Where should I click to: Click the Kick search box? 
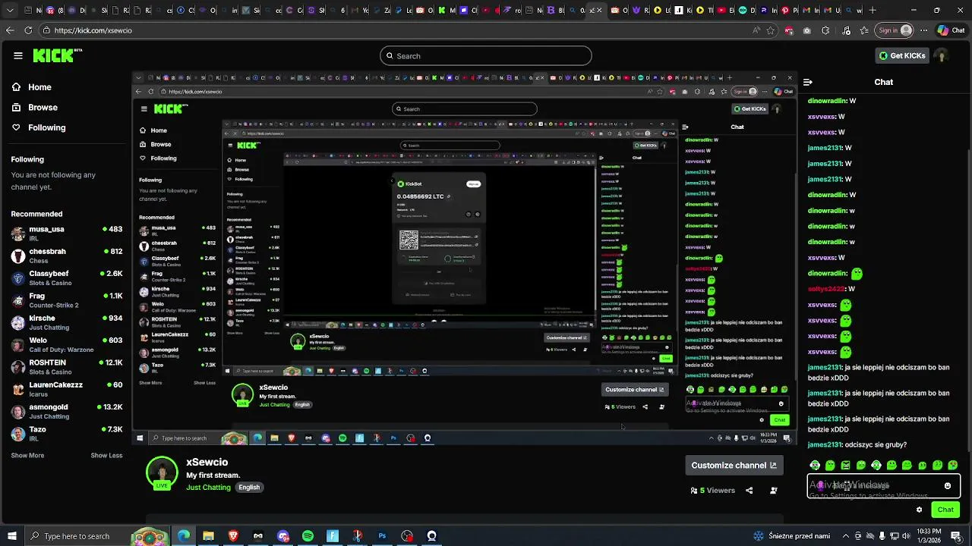(486, 55)
